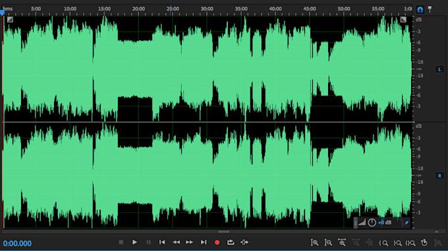Toggle Loop Playback button

click(231, 242)
